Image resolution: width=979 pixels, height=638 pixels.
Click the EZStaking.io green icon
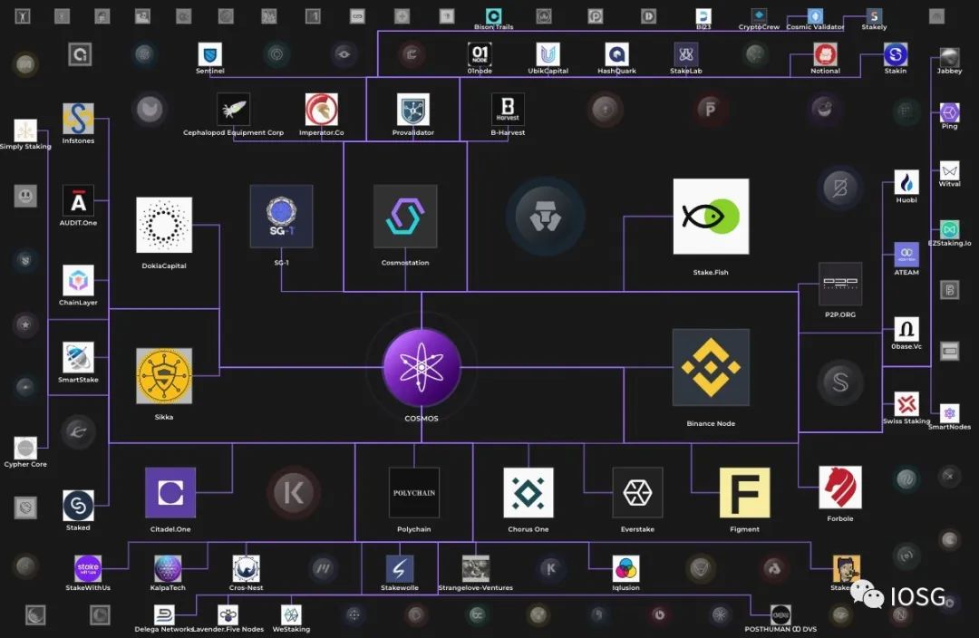click(950, 229)
